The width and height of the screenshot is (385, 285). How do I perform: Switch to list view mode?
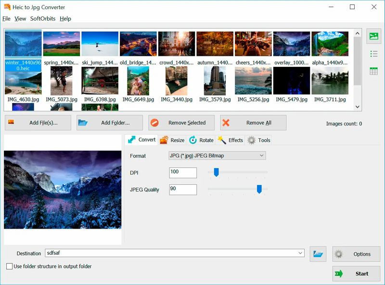[373, 53]
